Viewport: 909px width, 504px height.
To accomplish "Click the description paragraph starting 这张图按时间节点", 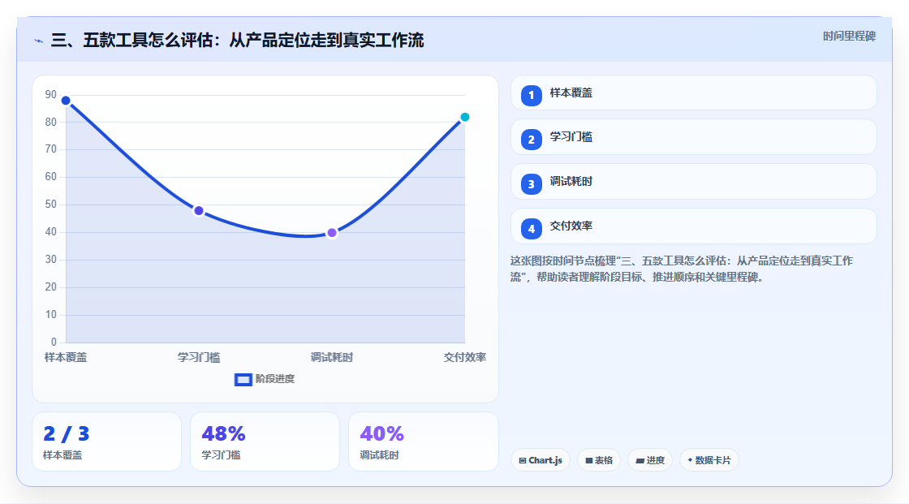I will click(x=682, y=269).
